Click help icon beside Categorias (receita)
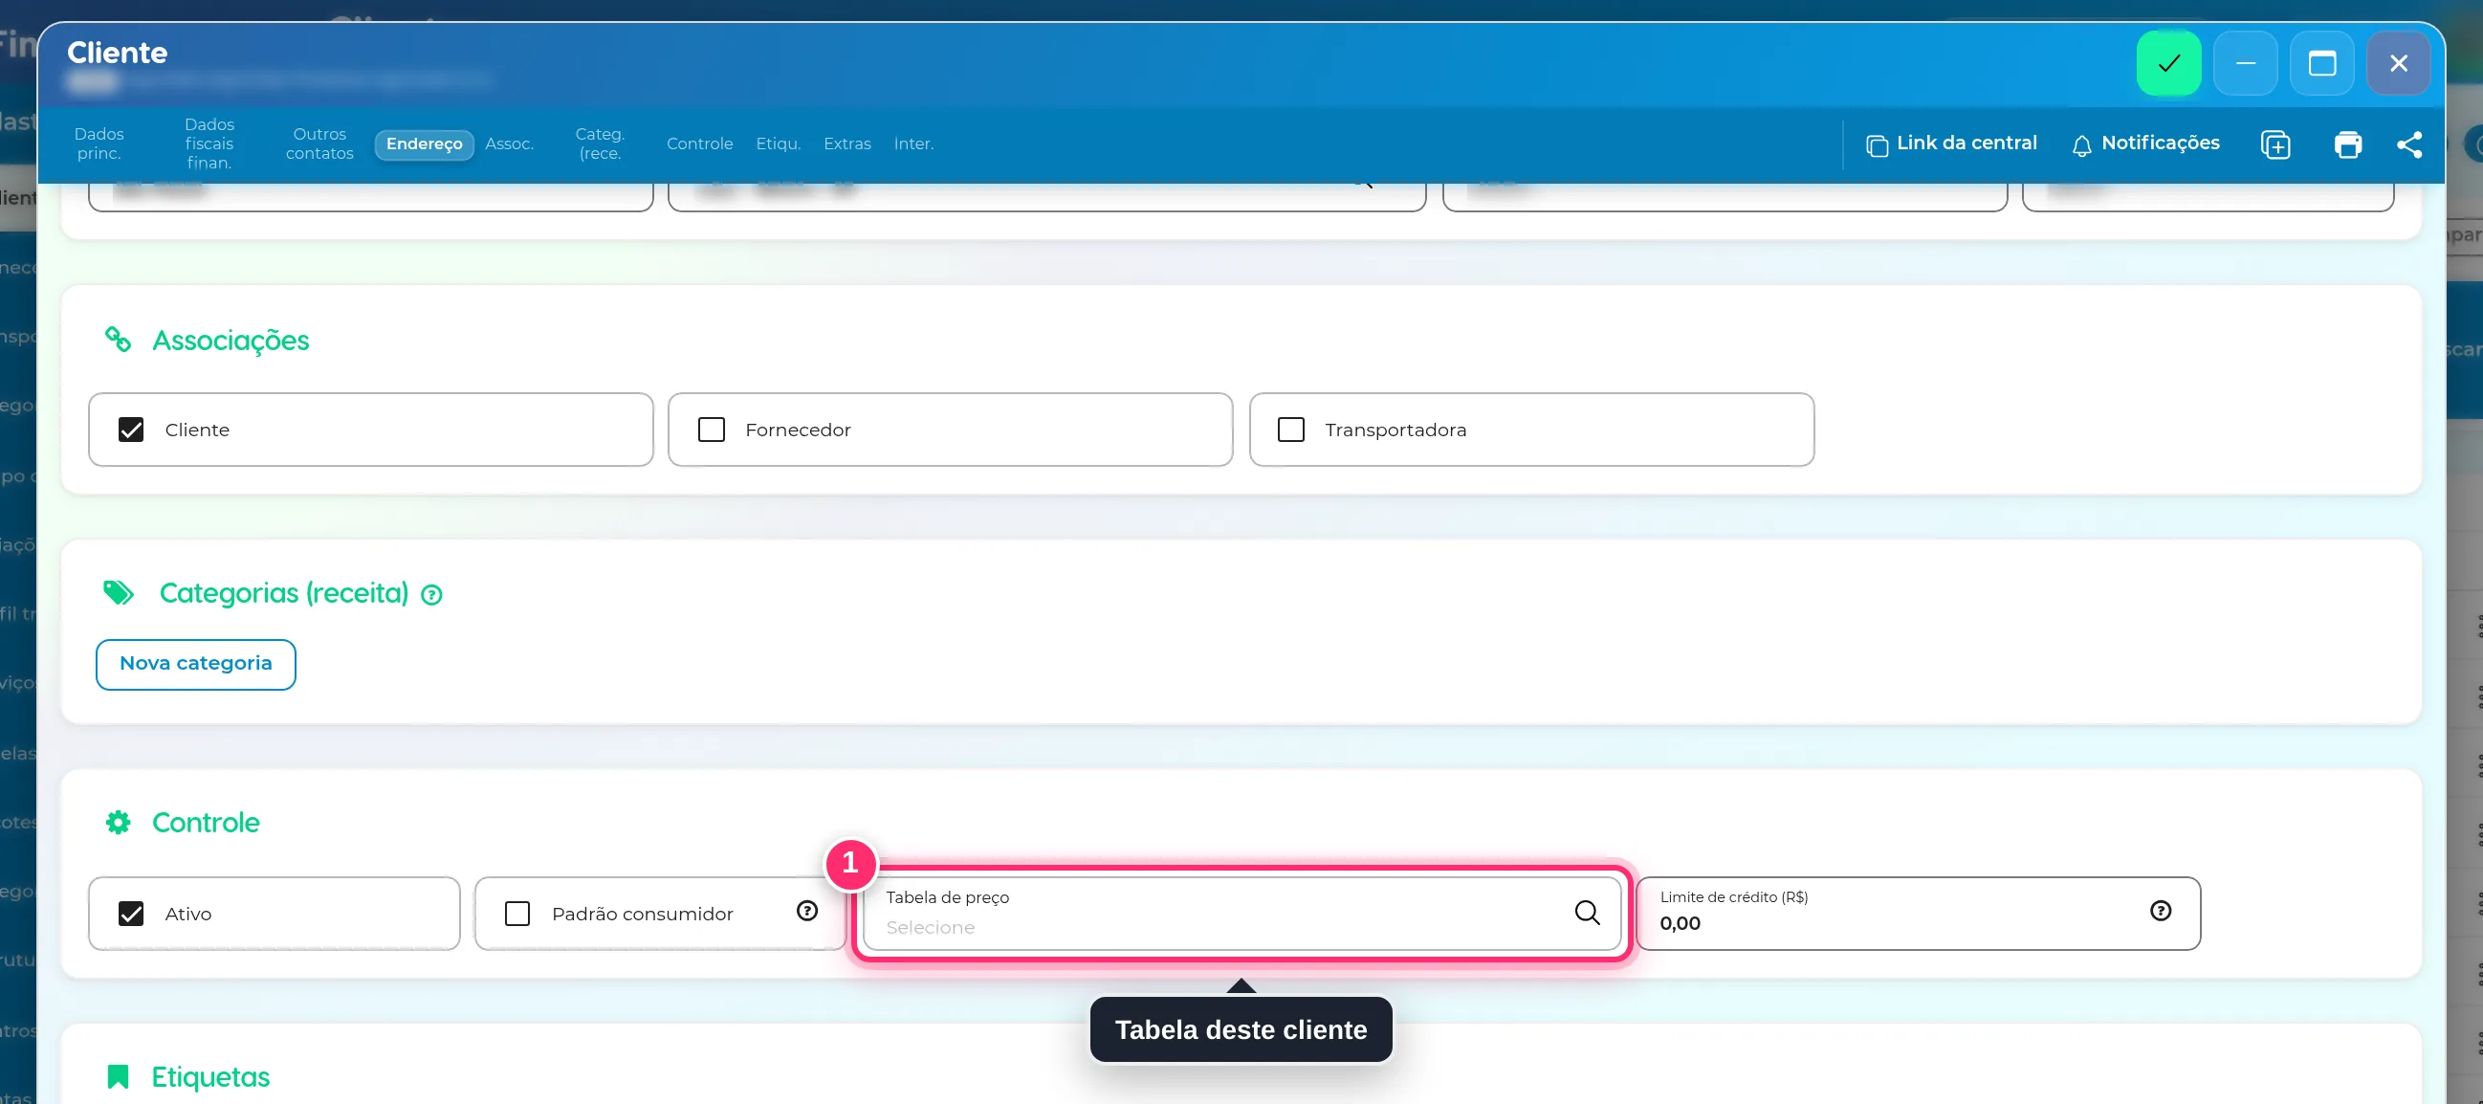Screen dimensions: 2483x1104 pyautogui.click(x=431, y=595)
